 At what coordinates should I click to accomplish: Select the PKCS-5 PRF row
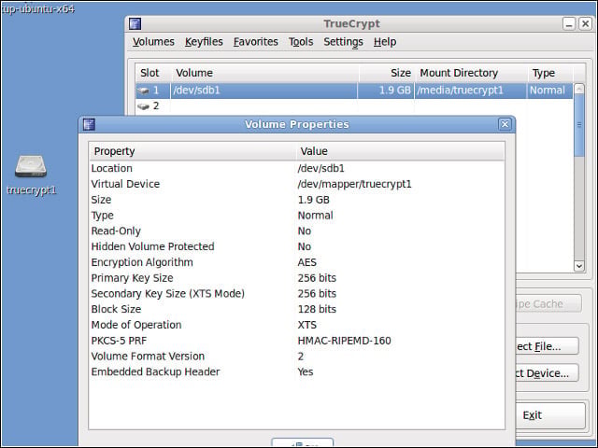(x=297, y=341)
